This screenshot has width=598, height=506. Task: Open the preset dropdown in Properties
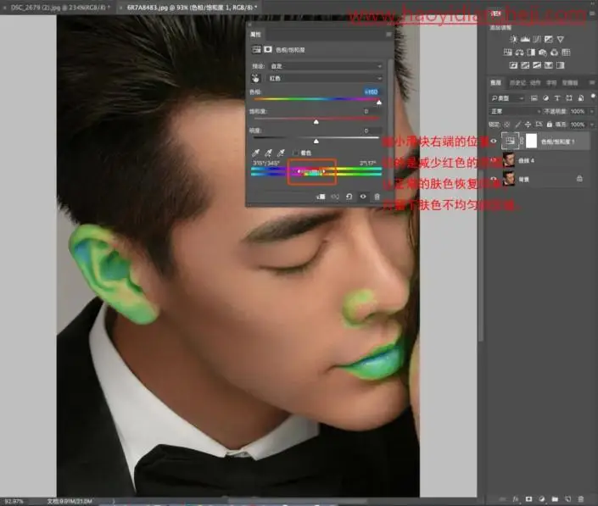326,66
